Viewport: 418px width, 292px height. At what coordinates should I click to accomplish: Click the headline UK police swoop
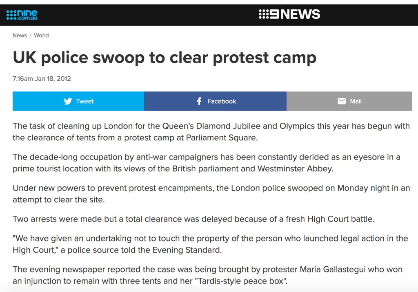[165, 58]
